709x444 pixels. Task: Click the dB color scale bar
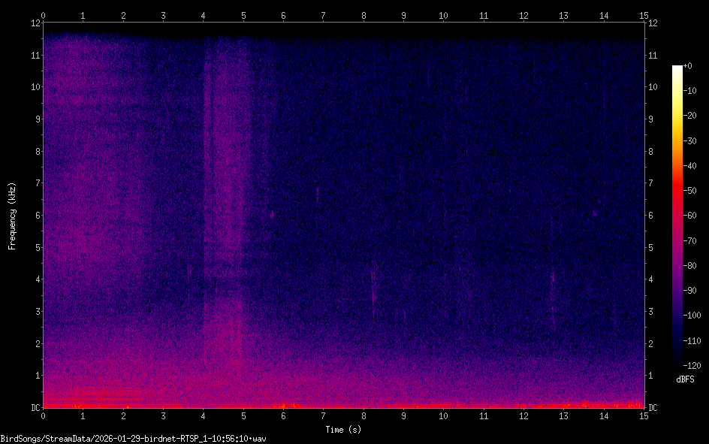(677, 216)
